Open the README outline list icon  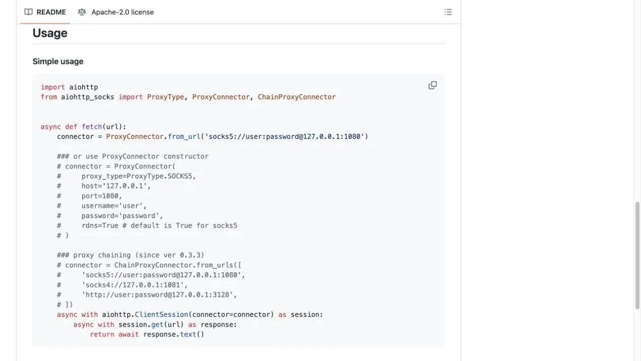click(448, 12)
